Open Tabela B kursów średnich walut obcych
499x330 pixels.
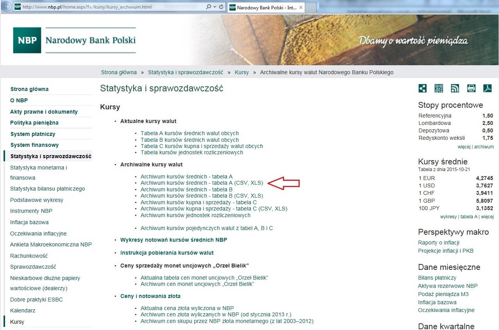click(190, 140)
